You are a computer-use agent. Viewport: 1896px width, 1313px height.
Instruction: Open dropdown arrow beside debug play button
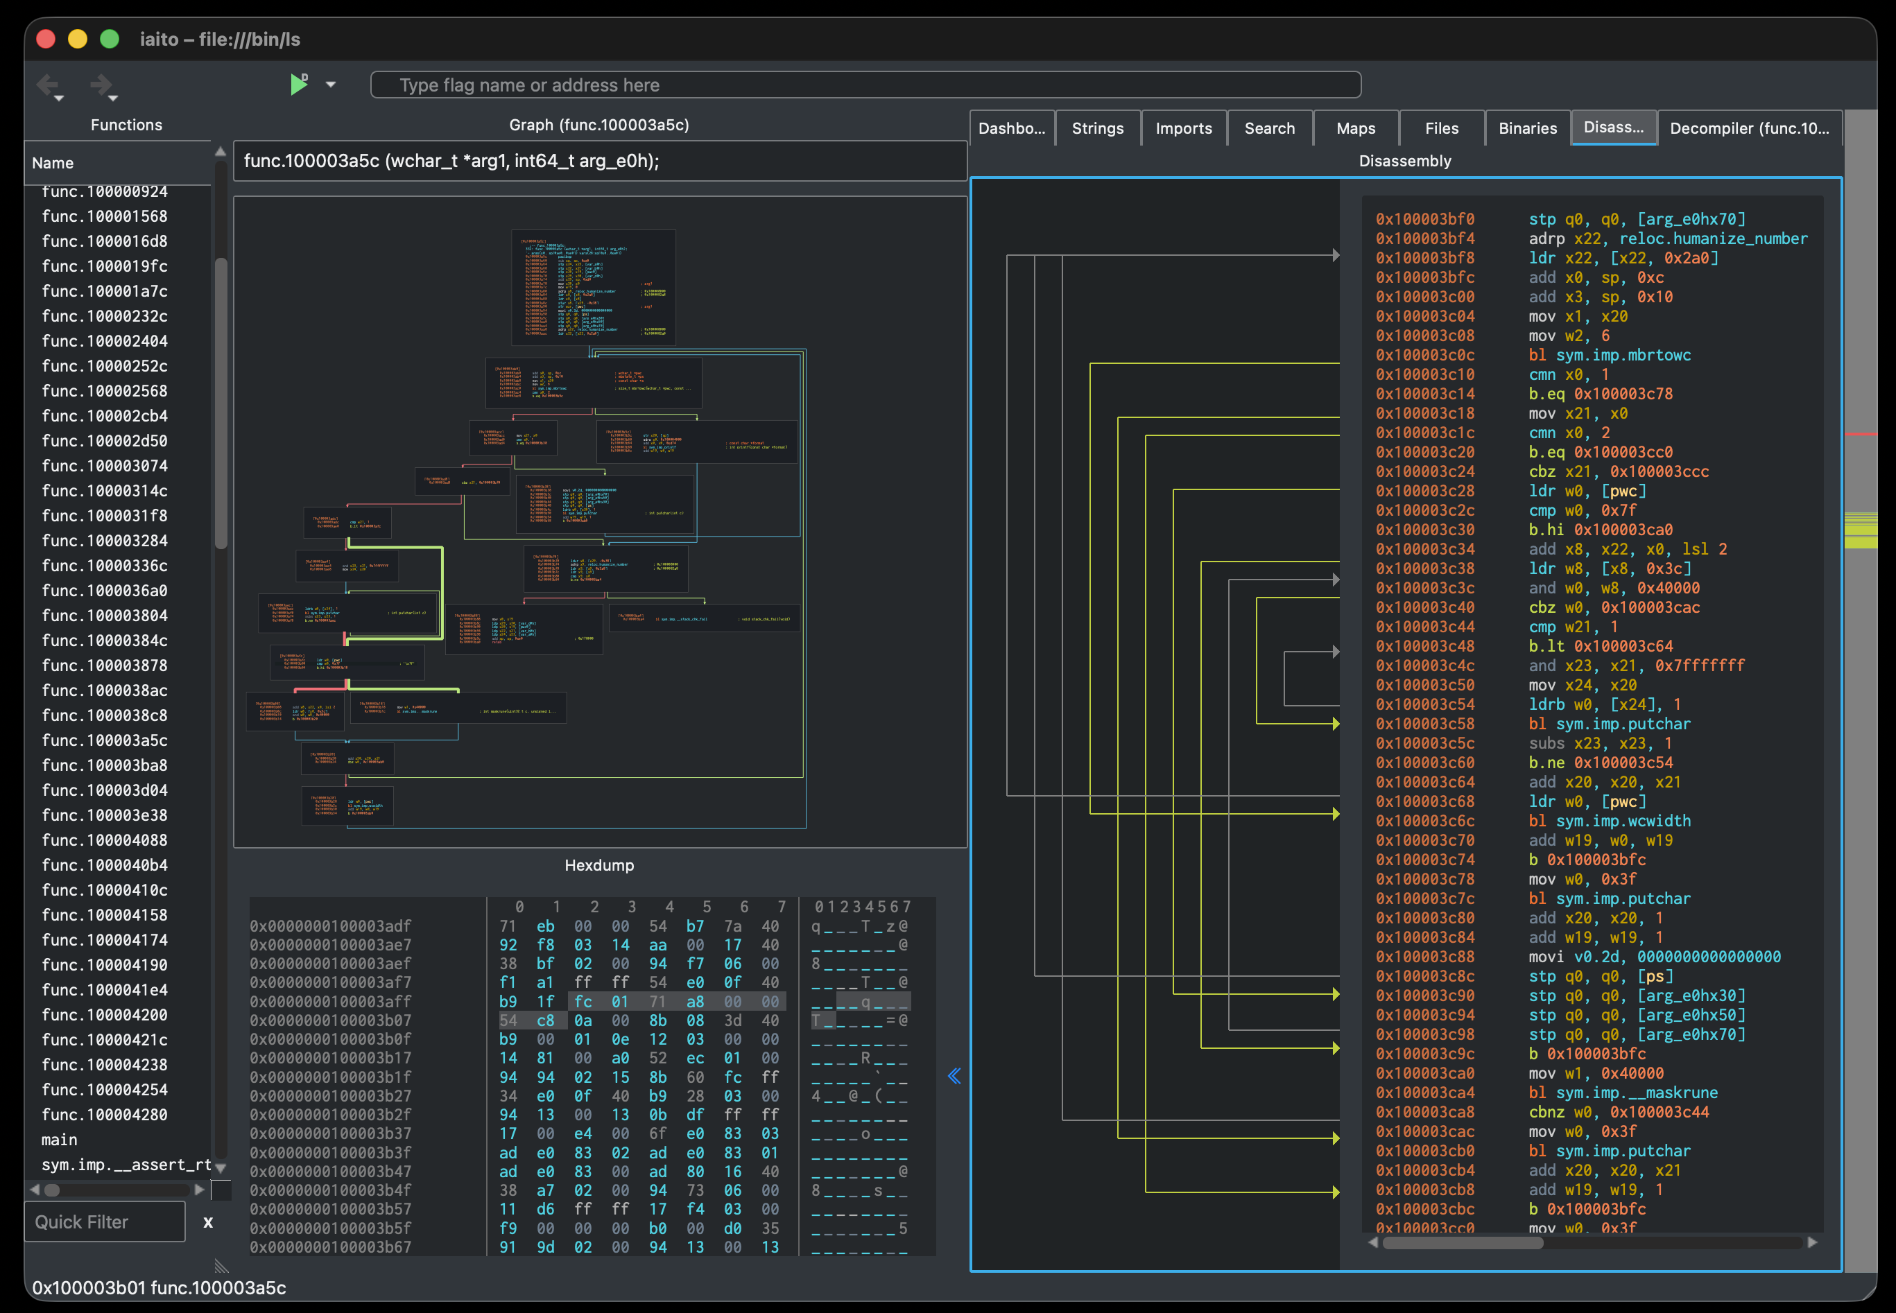pyautogui.click(x=331, y=85)
